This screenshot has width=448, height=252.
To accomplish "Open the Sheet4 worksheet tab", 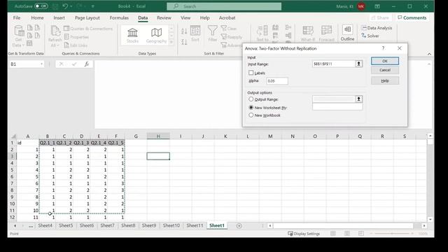I will 45,225.
